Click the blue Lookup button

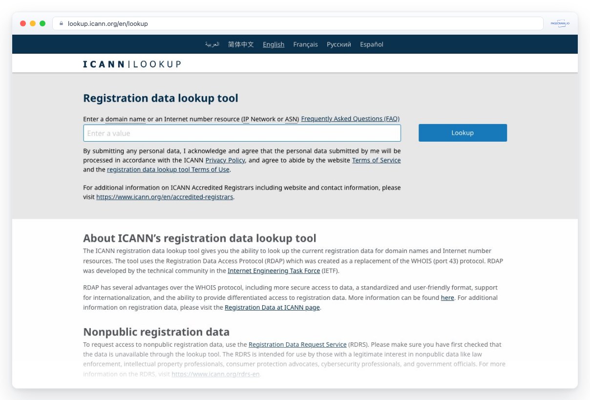click(x=463, y=133)
